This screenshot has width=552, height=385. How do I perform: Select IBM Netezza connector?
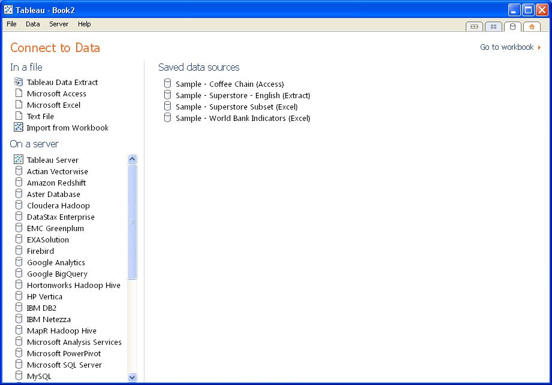[x=49, y=319]
